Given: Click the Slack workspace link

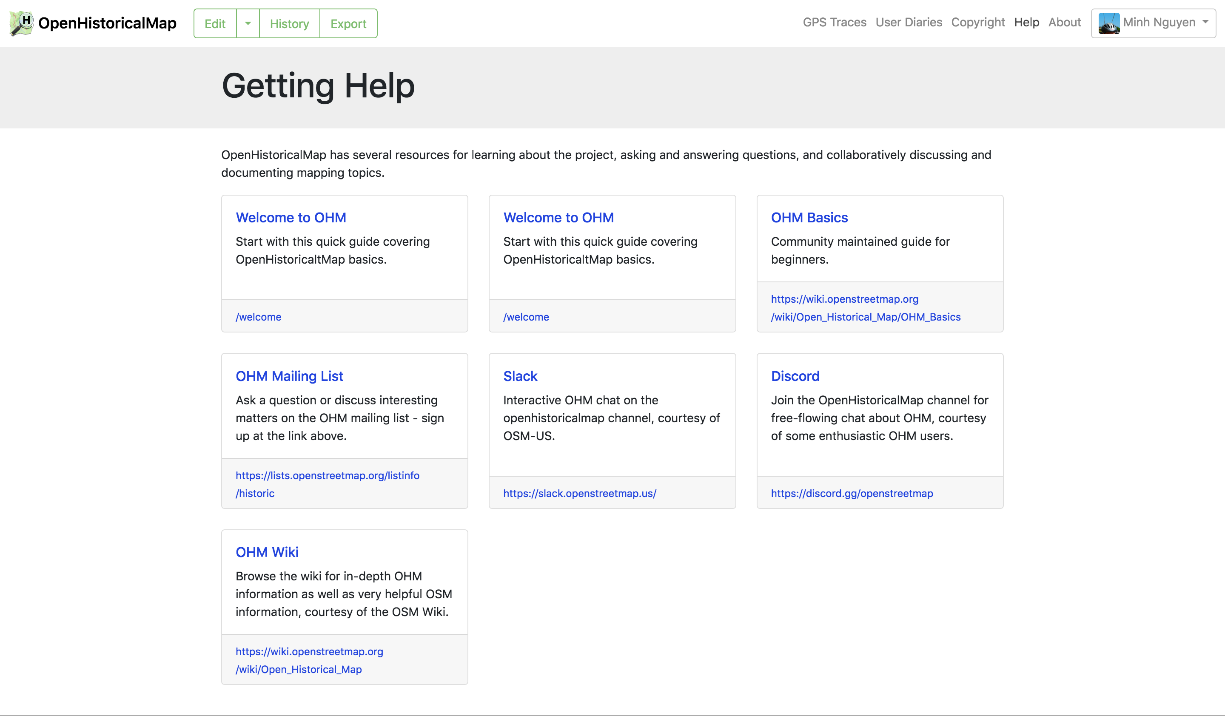Looking at the screenshot, I should tap(579, 493).
